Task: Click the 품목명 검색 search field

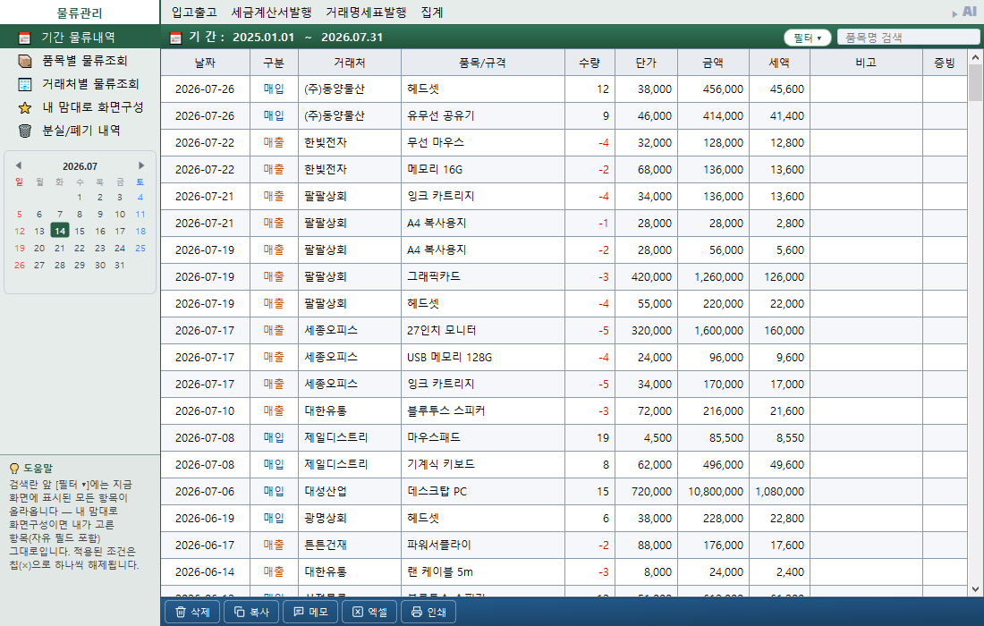Action: [908, 38]
